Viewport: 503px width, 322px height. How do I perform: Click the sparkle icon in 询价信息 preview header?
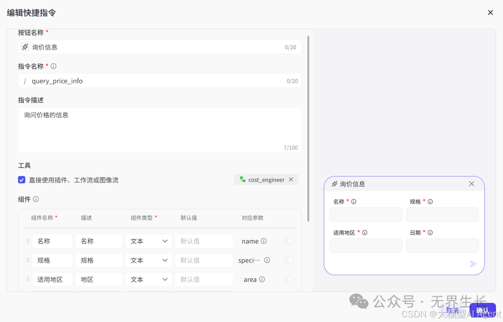tap(334, 184)
